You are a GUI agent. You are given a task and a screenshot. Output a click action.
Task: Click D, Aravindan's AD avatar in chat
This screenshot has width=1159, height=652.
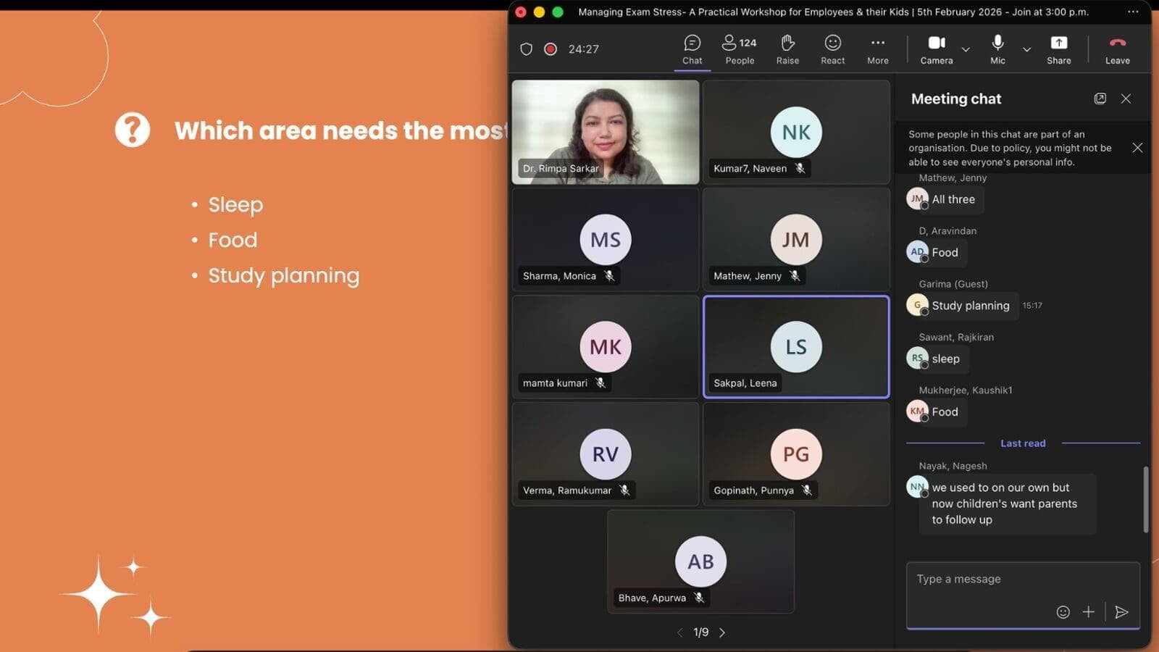(917, 252)
